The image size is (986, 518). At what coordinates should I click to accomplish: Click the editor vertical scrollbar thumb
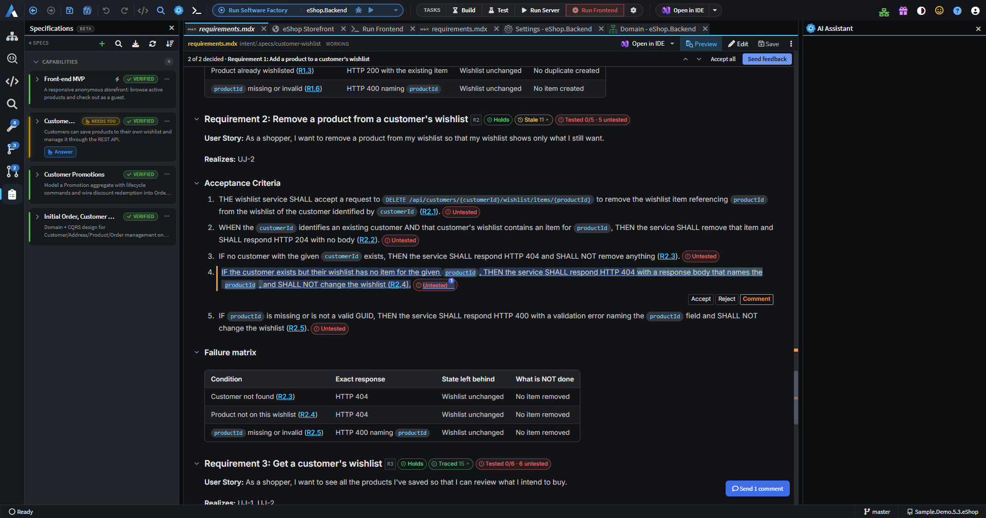[796, 398]
